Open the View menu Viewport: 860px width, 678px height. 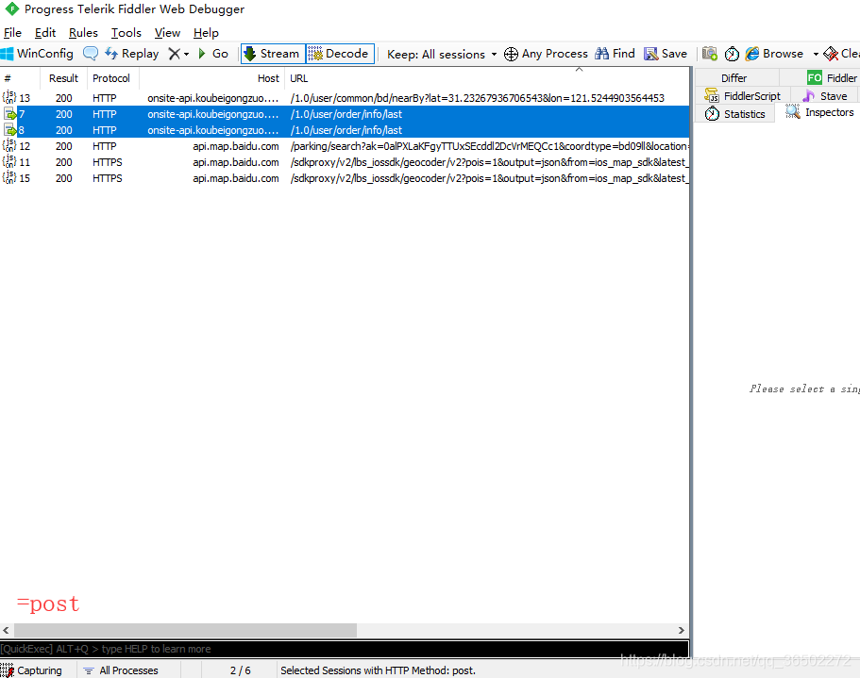point(167,33)
